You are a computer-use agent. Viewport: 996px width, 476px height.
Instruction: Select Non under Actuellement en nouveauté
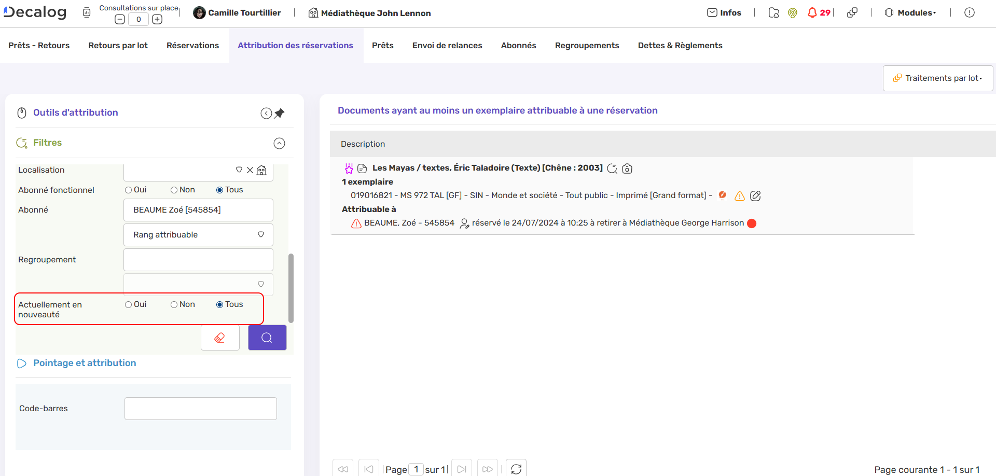pyautogui.click(x=174, y=304)
